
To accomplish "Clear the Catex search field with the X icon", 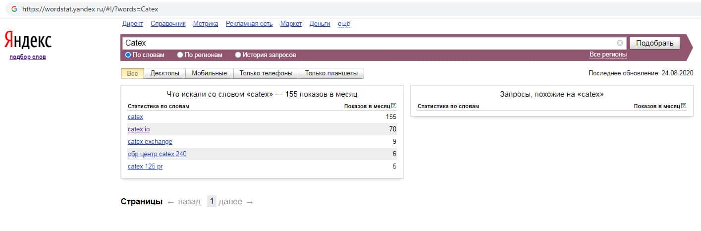I will (x=620, y=43).
